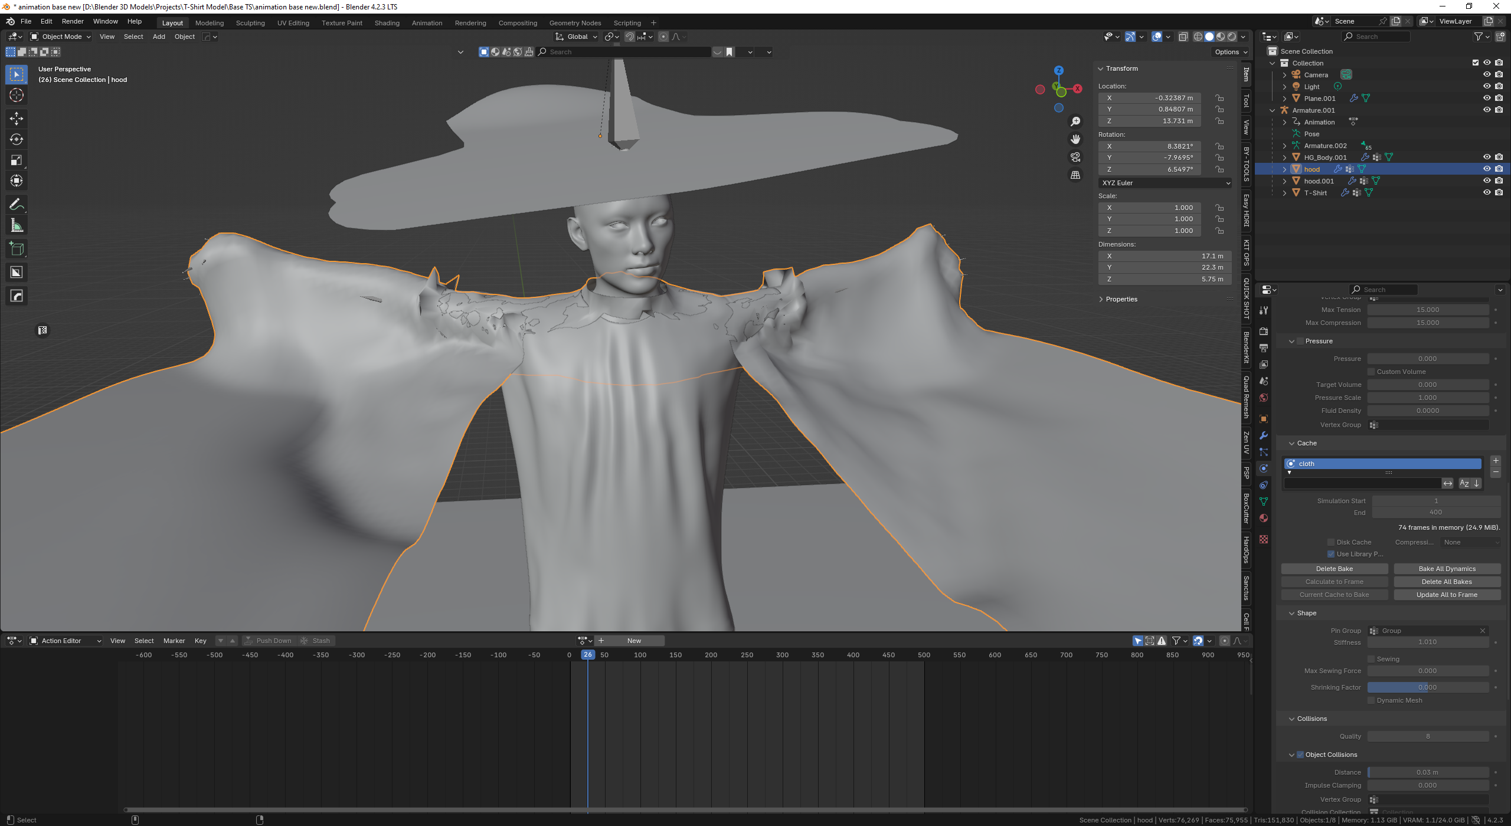Viewport: 1511px width, 826px height.
Task: Open the Modifiers wrench properties tab
Action: (x=1264, y=435)
